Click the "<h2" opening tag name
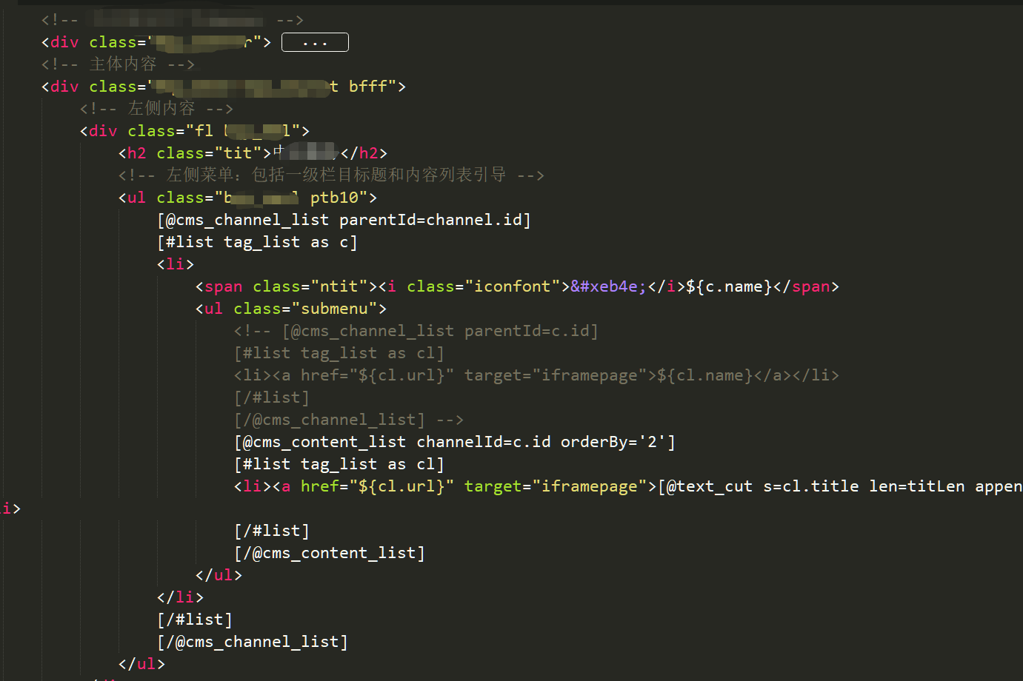The width and height of the screenshot is (1023, 681). [133, 153]
